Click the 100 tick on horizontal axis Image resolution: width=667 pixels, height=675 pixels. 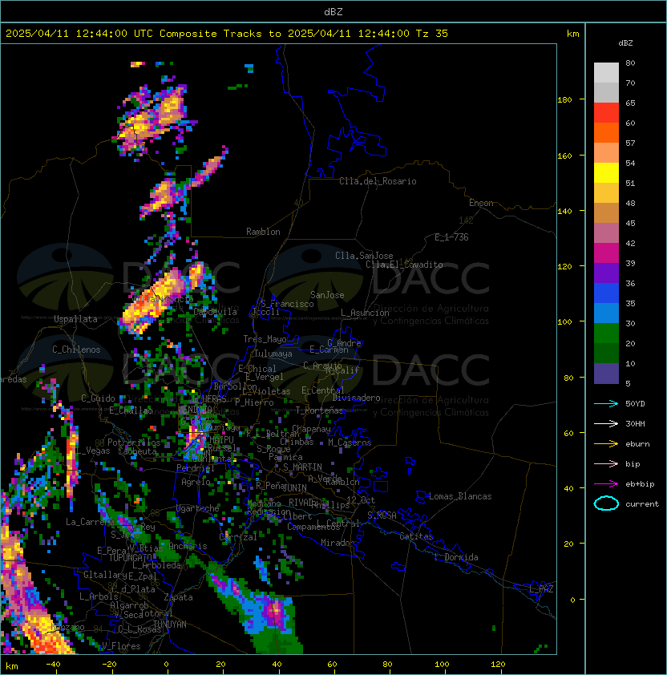[442, 665]
